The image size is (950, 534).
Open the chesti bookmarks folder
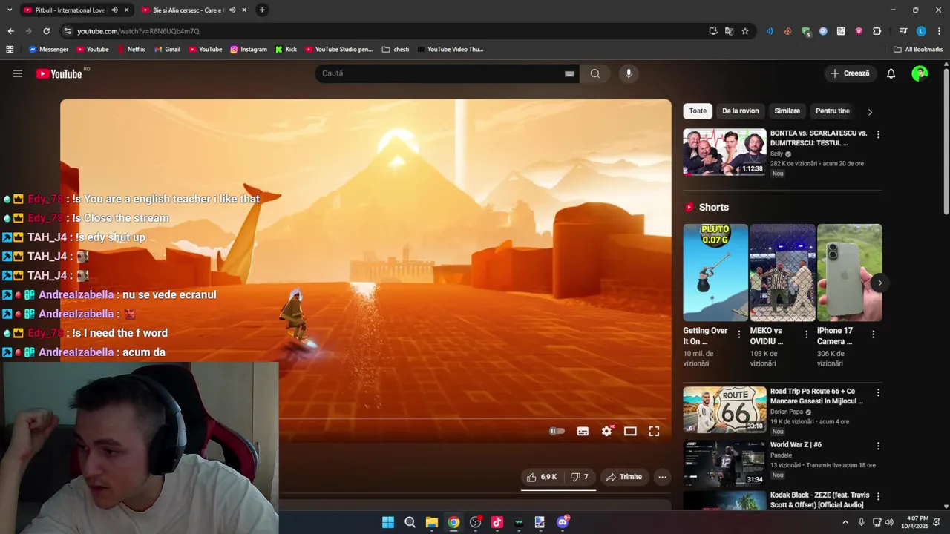tap(396, 50)
